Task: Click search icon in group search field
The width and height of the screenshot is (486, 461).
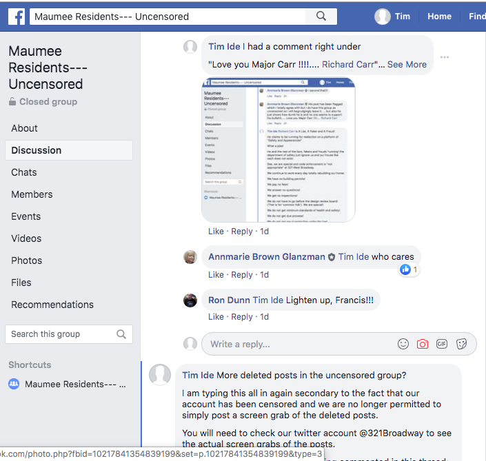Action: pos(121,334)
